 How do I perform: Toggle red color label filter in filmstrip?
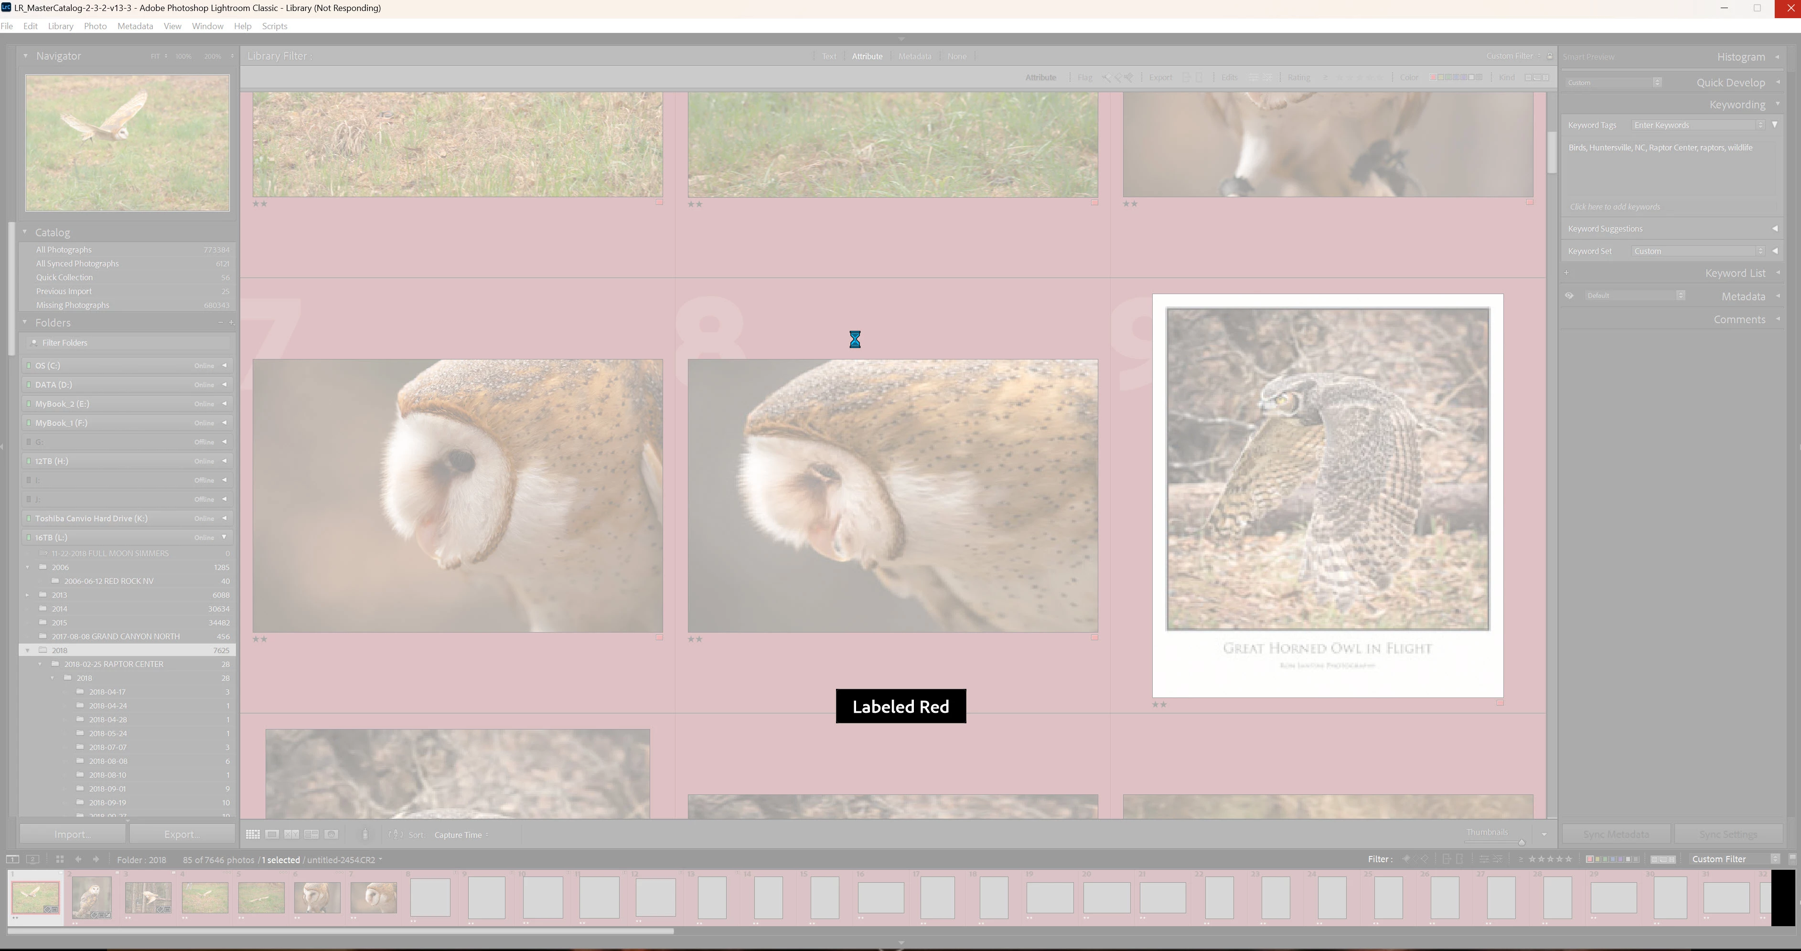click(x=1590, y=859)
